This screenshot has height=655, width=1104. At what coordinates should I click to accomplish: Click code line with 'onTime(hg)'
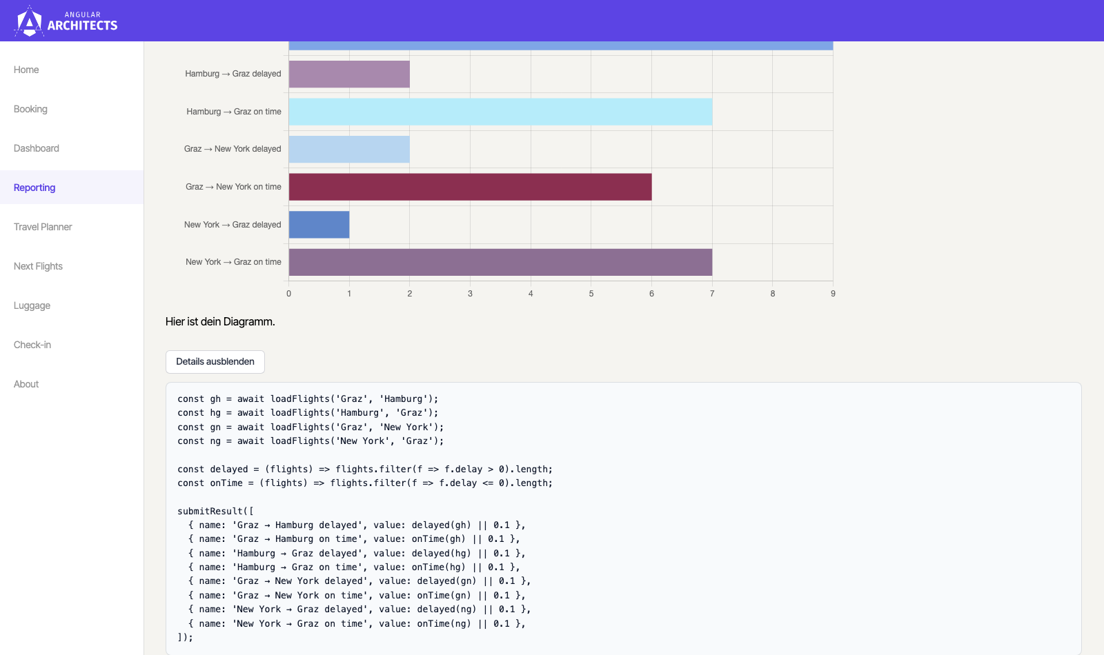[354, 567]
